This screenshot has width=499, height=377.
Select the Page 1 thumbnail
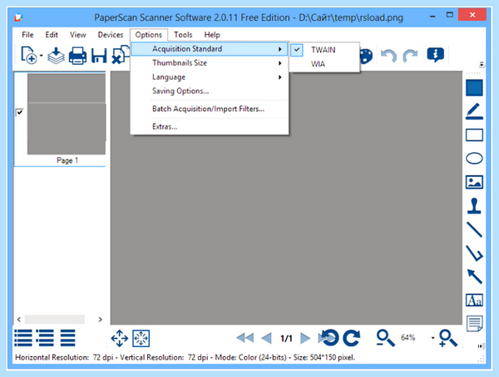[67, 114]
